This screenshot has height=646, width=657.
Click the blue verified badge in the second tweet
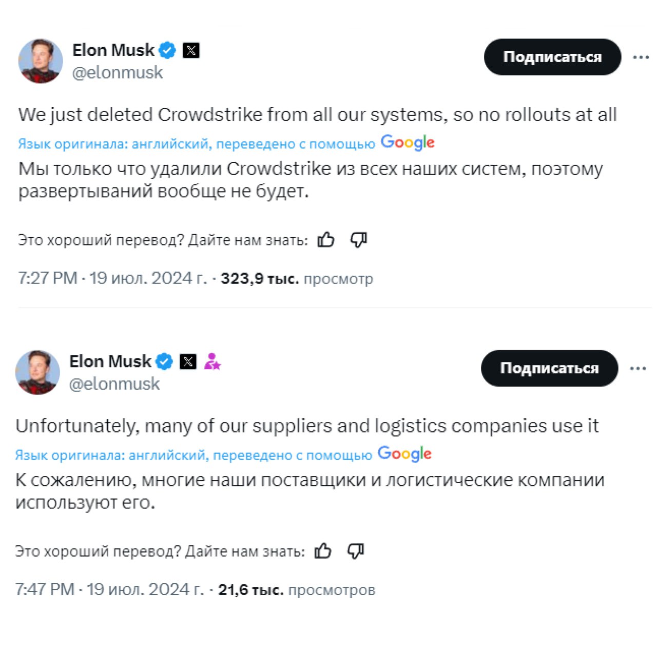[164, 362]
